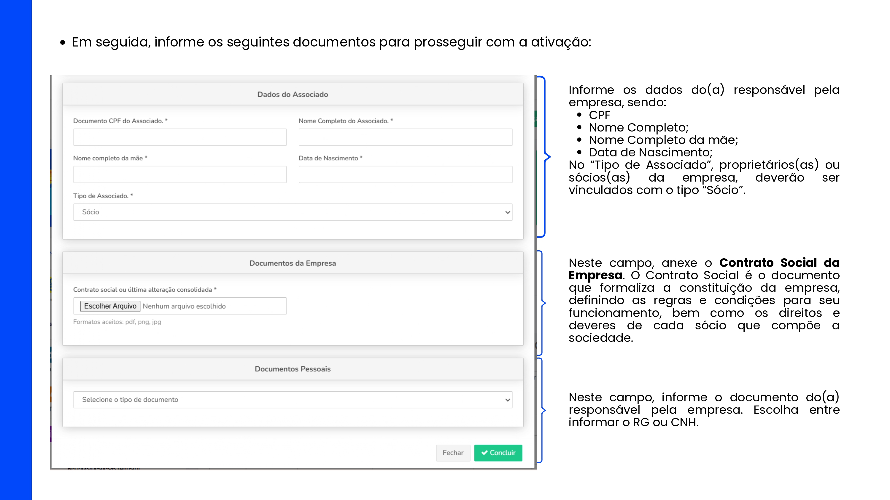Viewport: 890px width, 500px height.
Task: Focus the Nome Completo do Associado field
Action: (405, 137)
